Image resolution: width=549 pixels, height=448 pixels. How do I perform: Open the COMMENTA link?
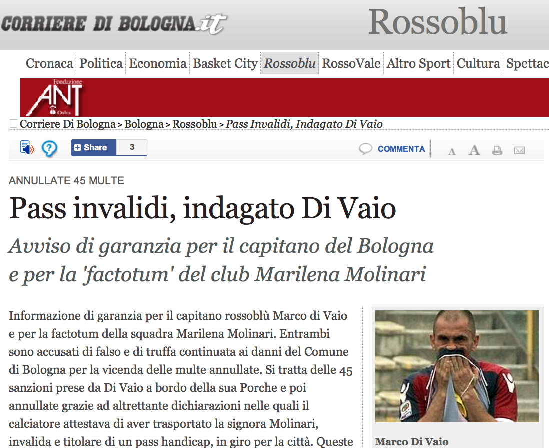click(x=401, y=149)
